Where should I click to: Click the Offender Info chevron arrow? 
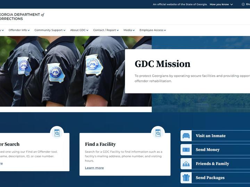tap(28, 30)
